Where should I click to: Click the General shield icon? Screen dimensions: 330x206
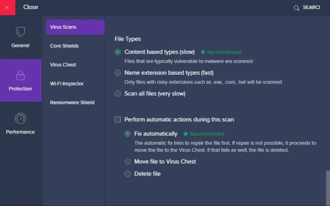(x=20, y=32)
